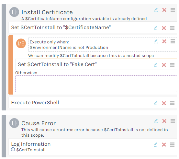The height and width of the screenshot is (159, 179).
Task: Edit the Cause Error block
Action: pos(156,121)
